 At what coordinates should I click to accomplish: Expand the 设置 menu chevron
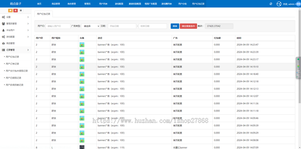click(x=28, y=17)
